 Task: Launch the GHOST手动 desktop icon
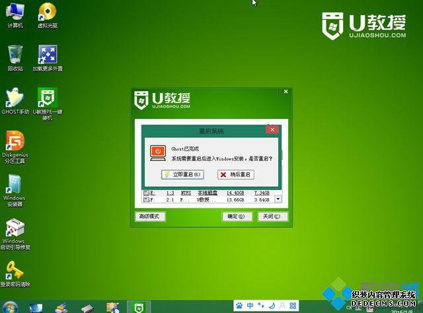coord(15,101)
